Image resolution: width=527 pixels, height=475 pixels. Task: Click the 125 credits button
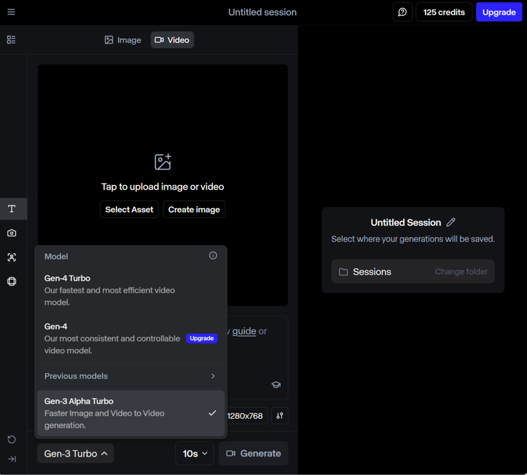pyautogui.click(x=443, y=12)
